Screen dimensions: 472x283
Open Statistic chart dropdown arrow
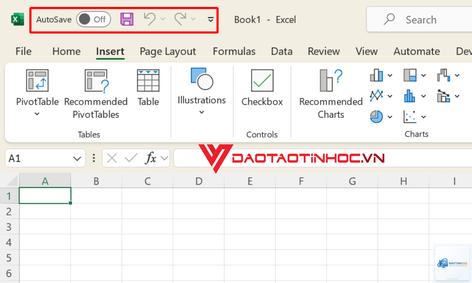(424, 96)
